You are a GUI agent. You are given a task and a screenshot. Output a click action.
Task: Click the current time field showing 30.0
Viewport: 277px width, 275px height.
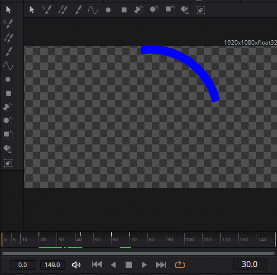[x=250, y=264]
